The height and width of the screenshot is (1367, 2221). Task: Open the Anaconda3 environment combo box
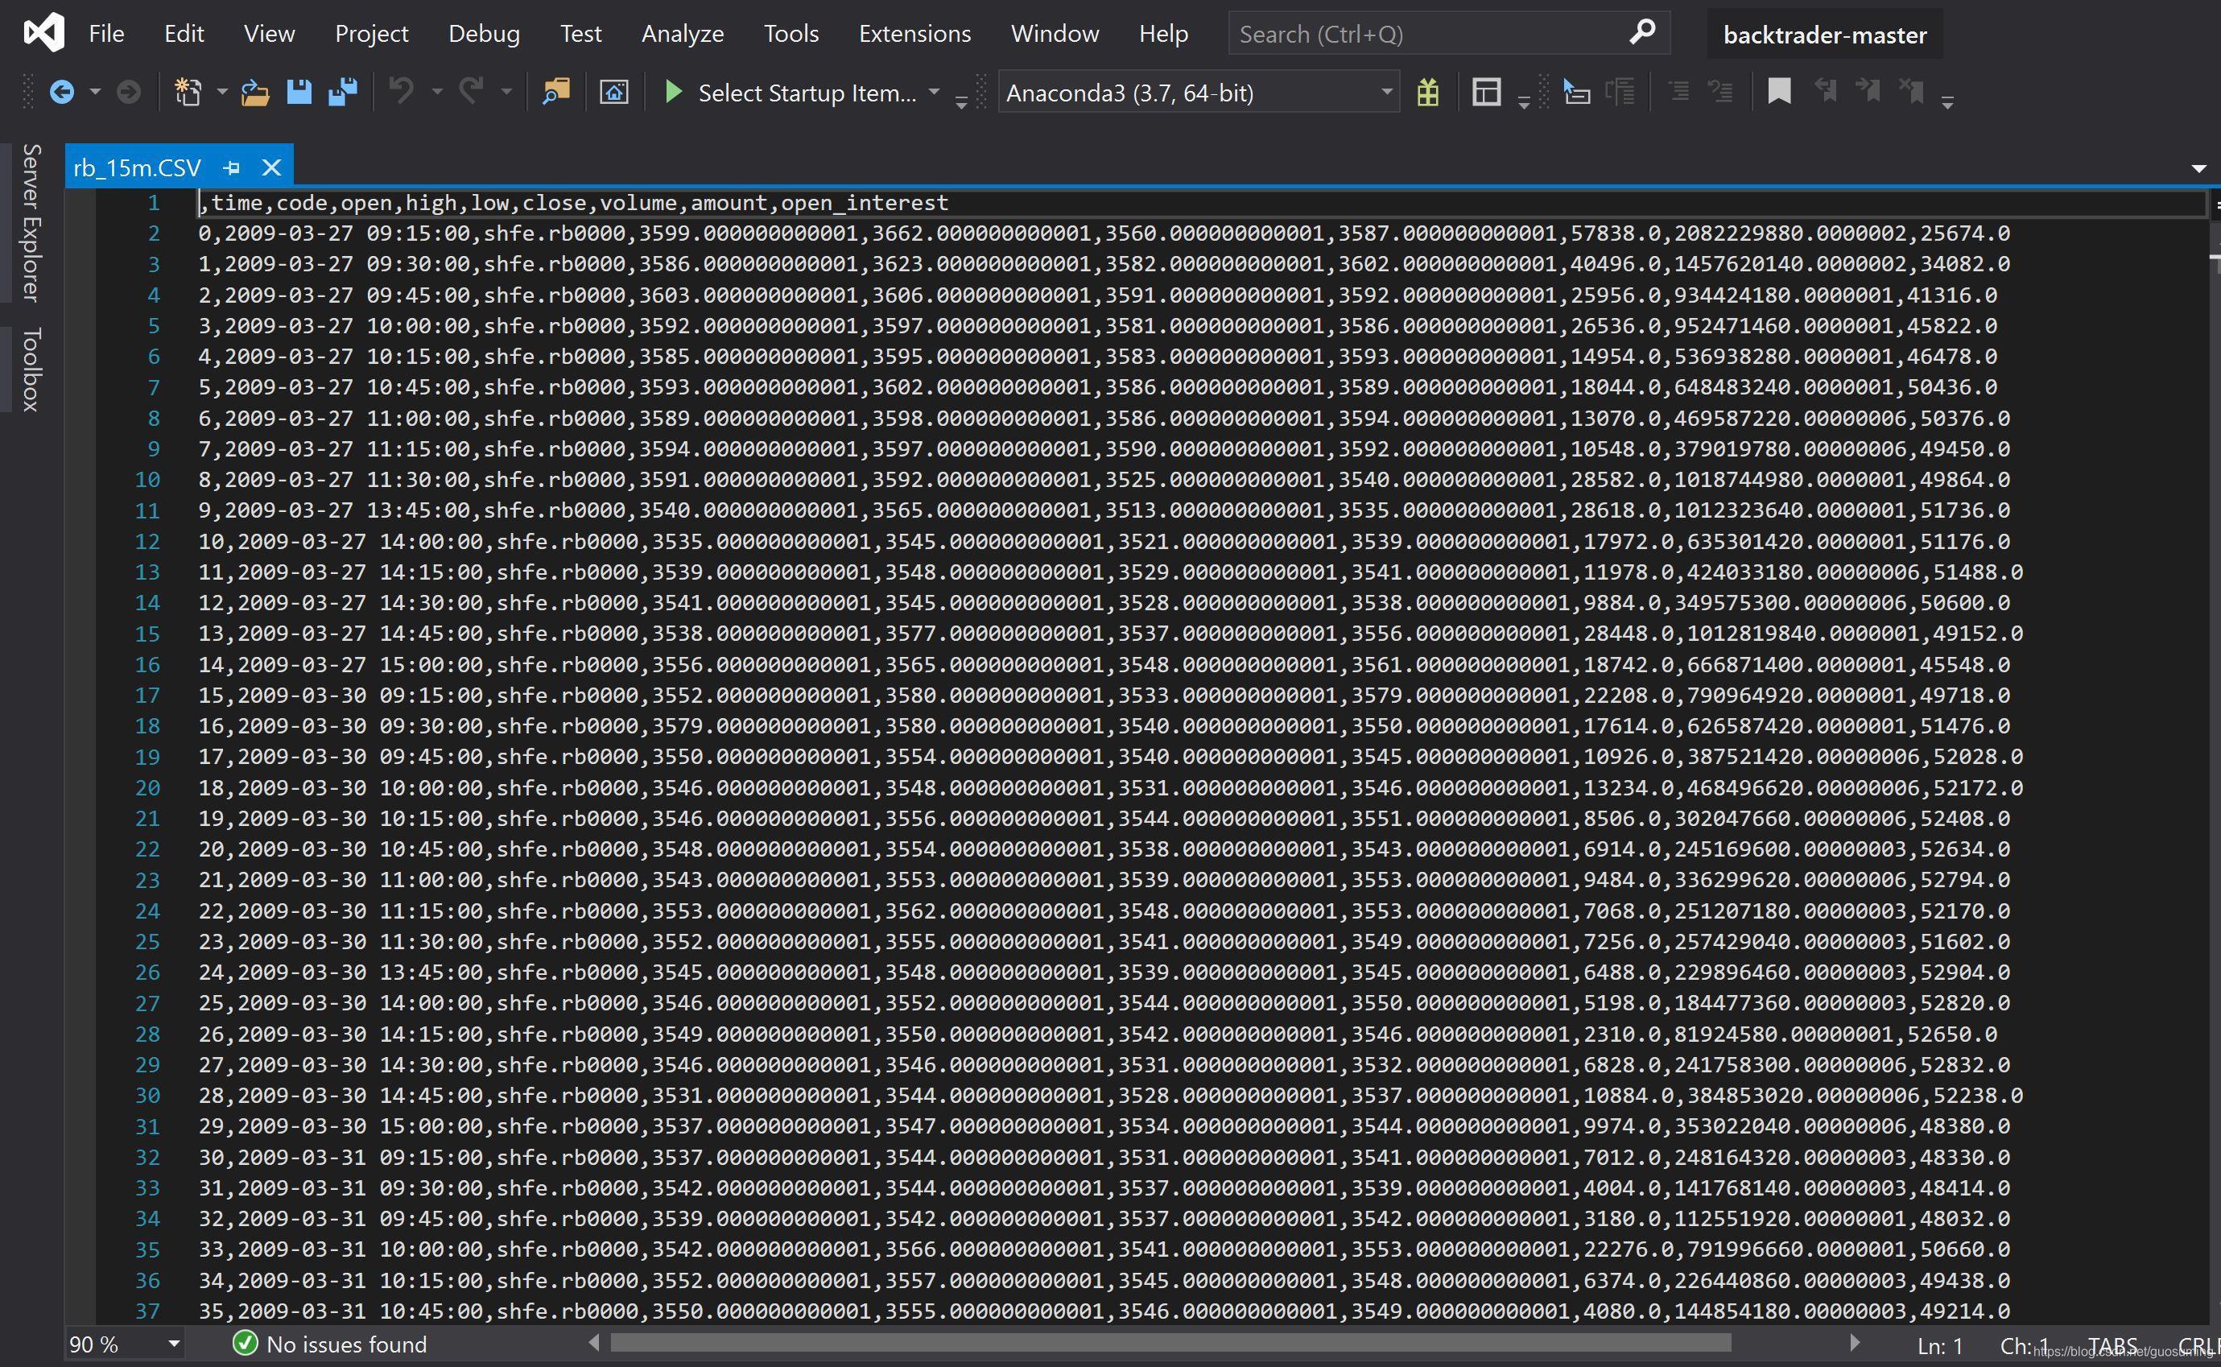[x=1199, y=93]
